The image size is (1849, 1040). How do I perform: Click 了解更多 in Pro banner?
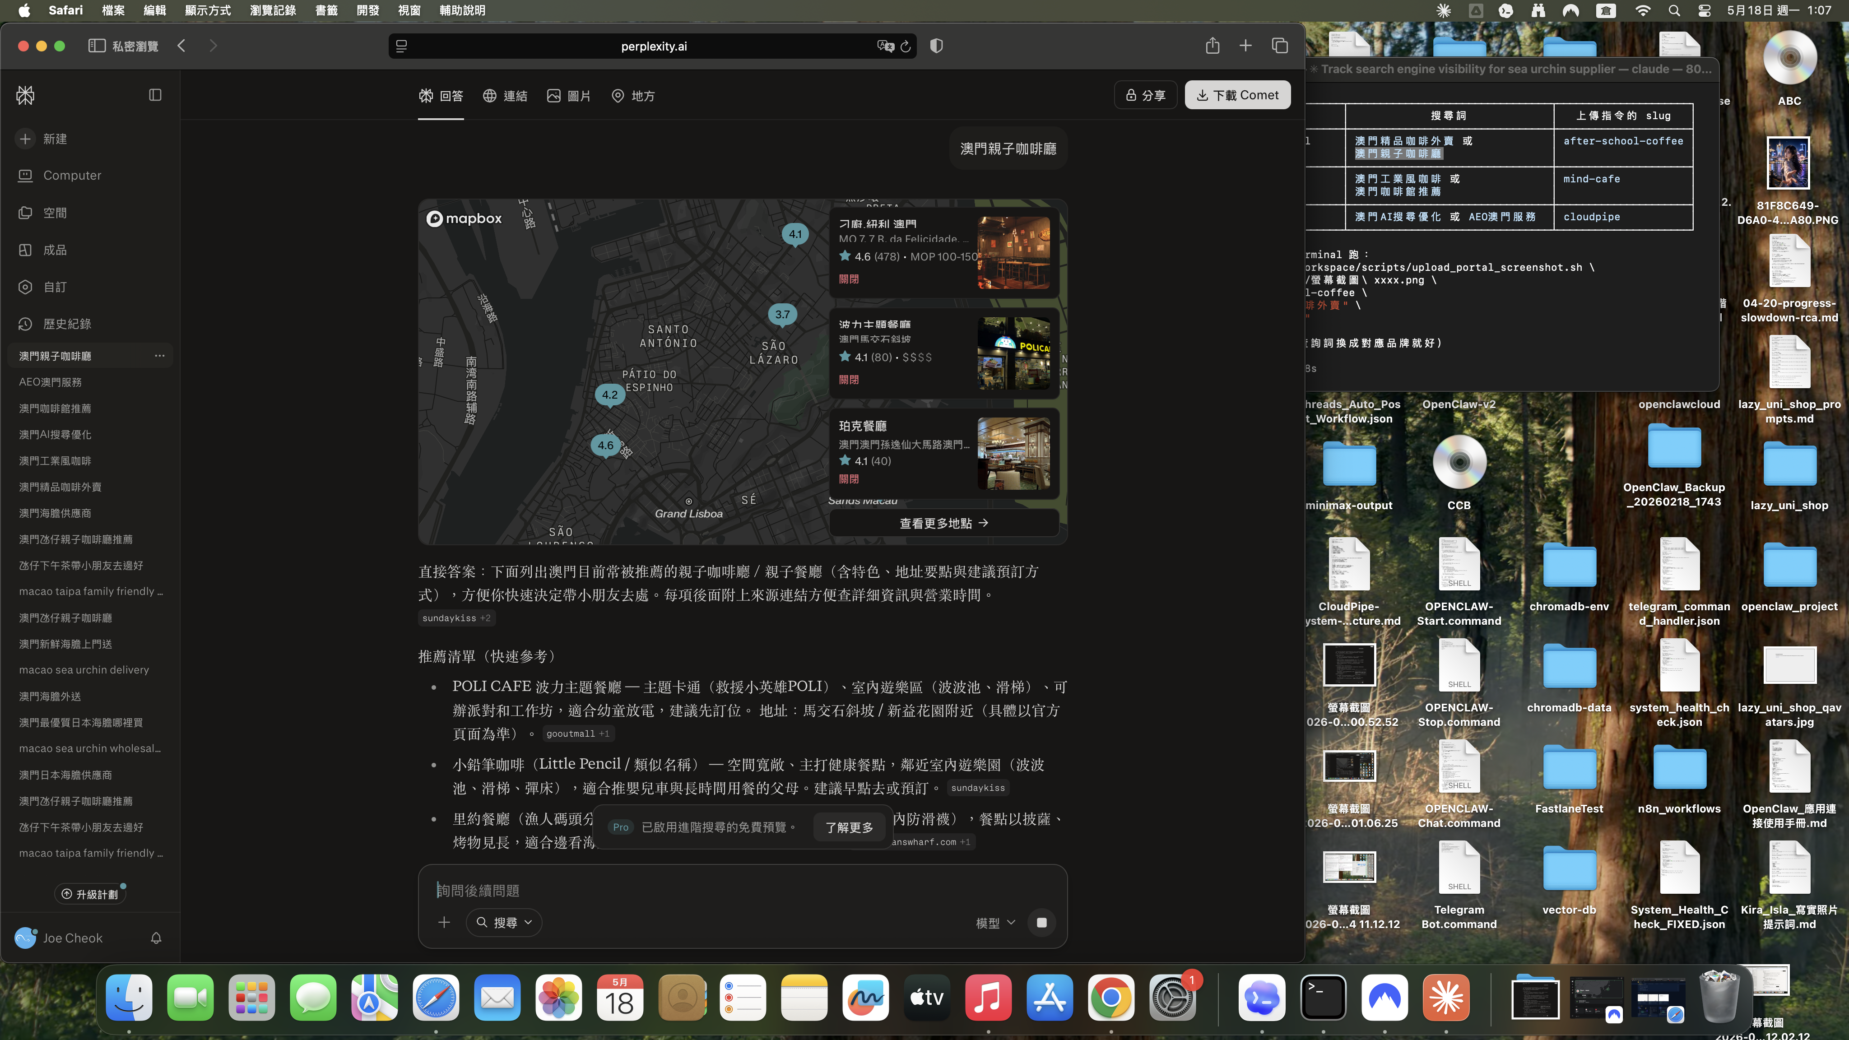pyautogui.click(x=849, y=827)
